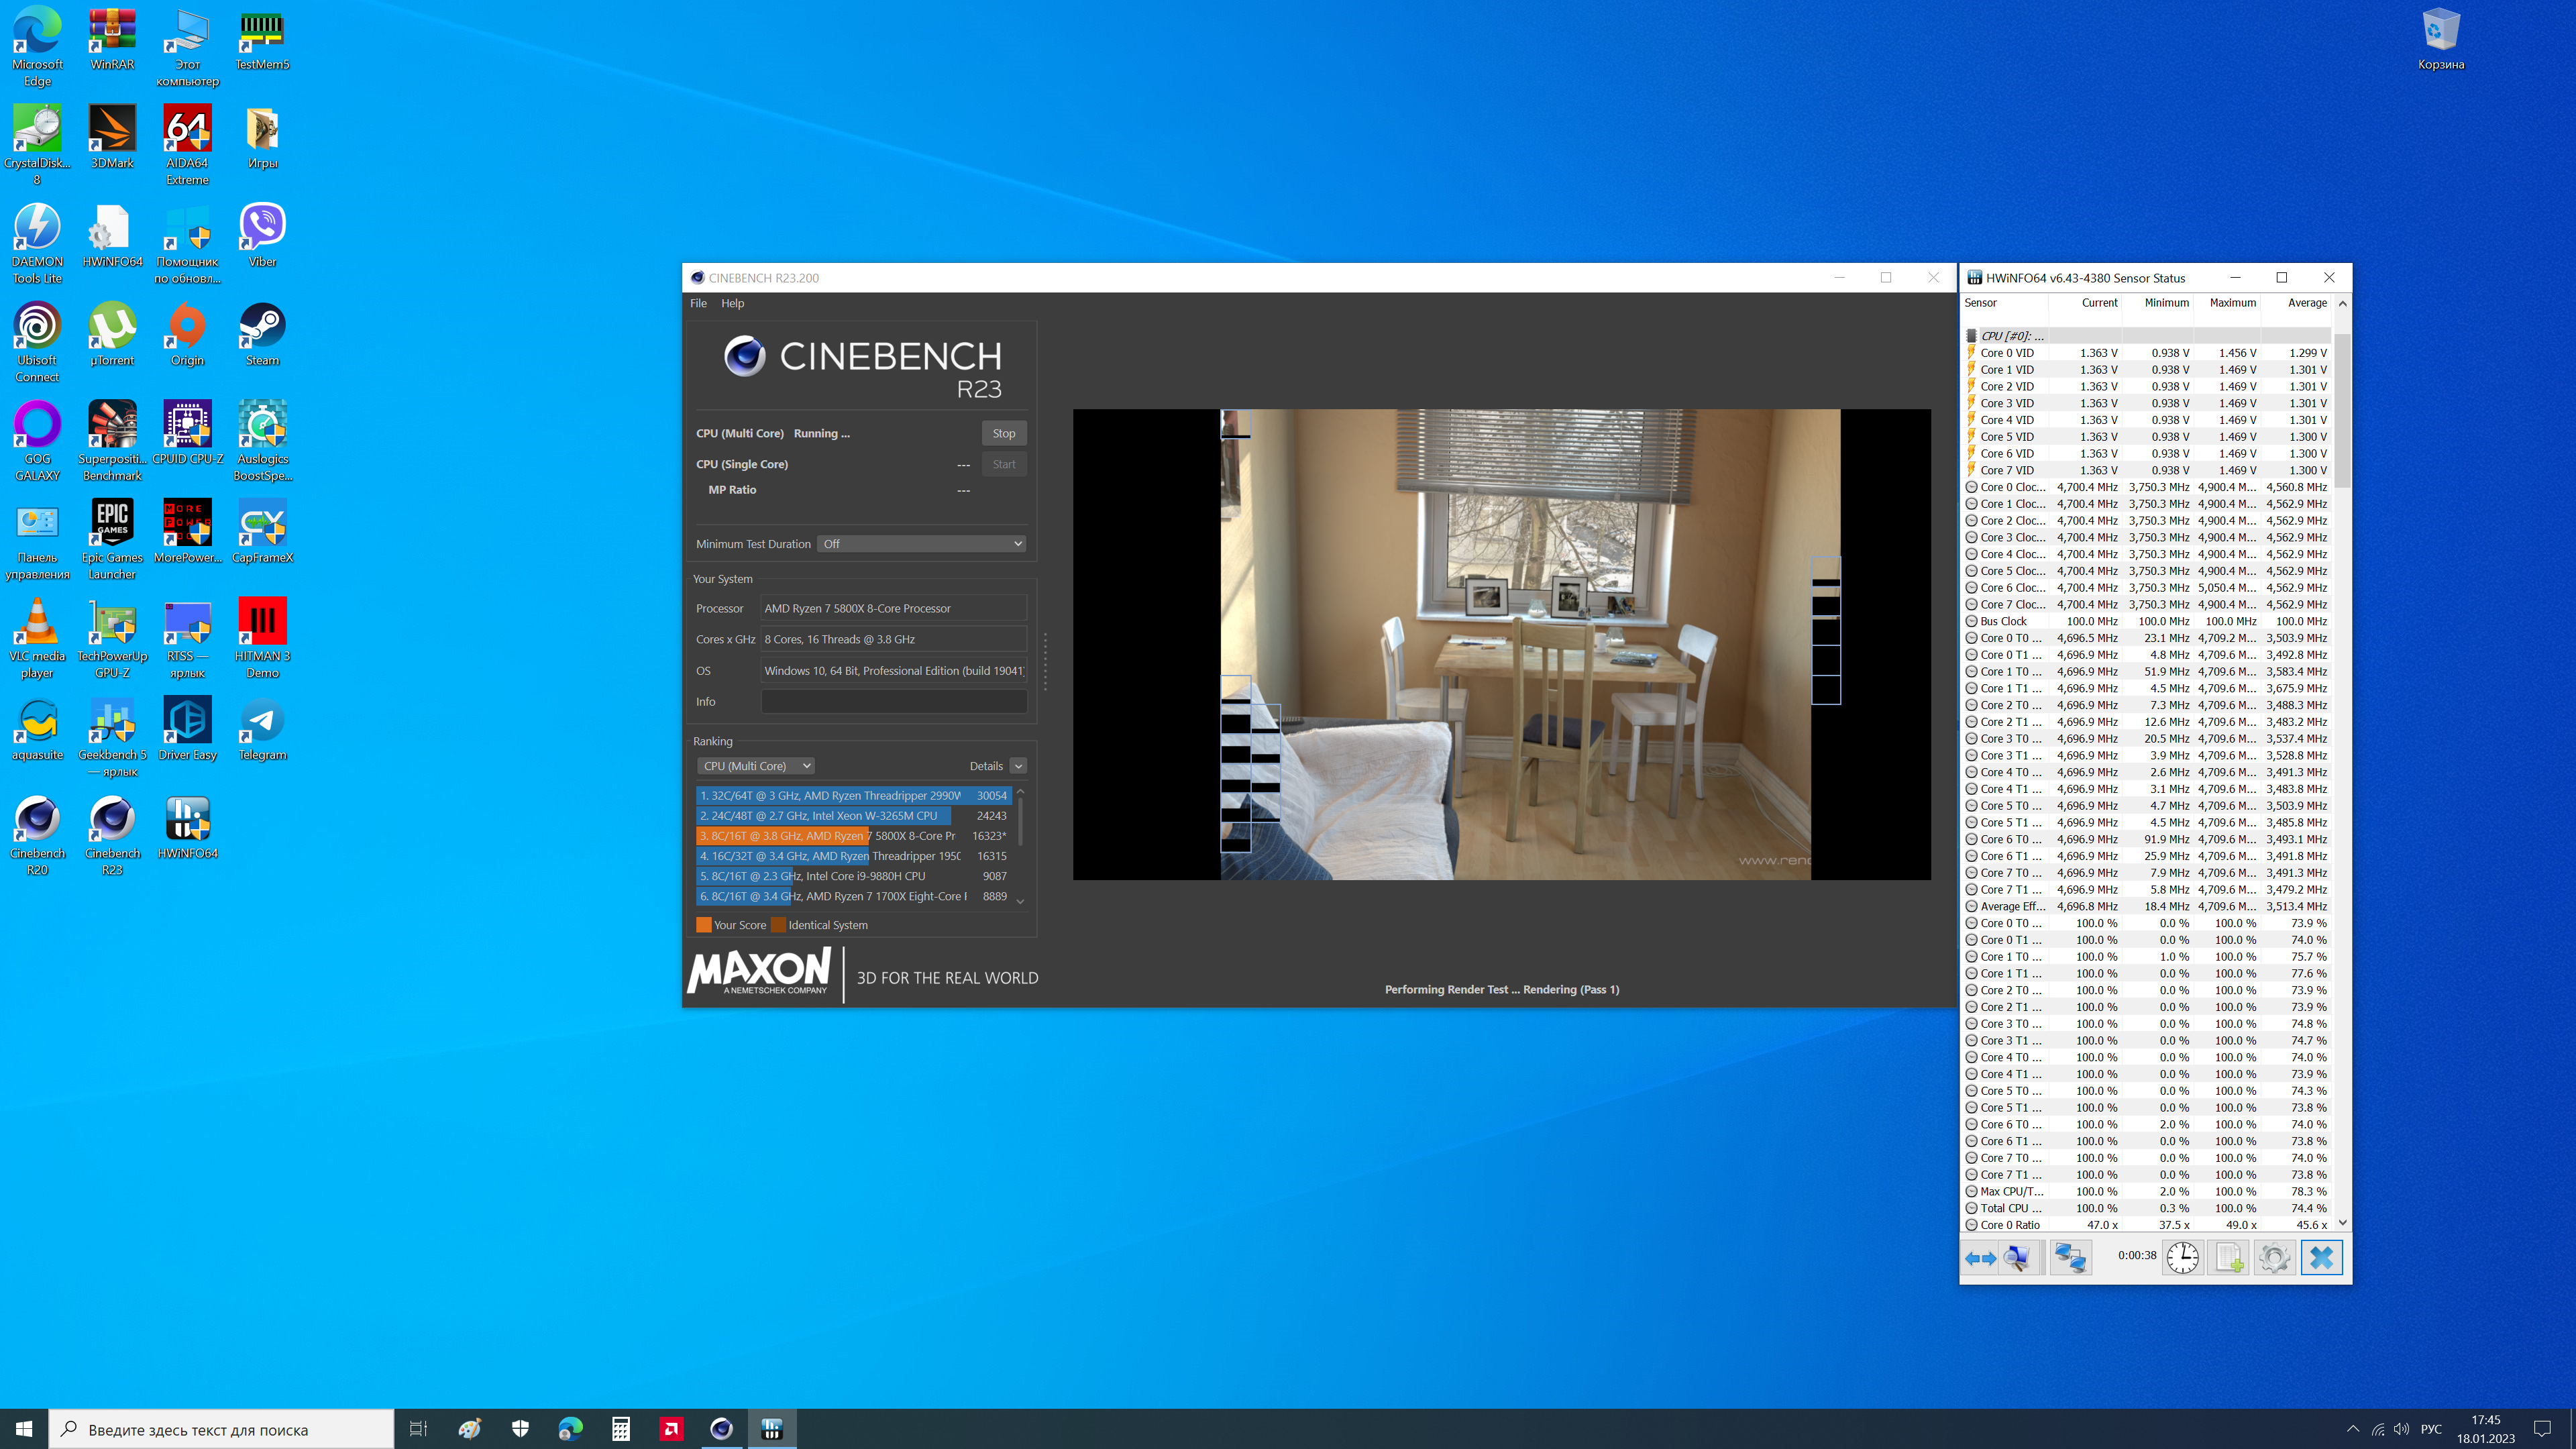Open the Help menu in Cinebench
Viewport: 2576px width, 1449px height.
click(732, 303)
